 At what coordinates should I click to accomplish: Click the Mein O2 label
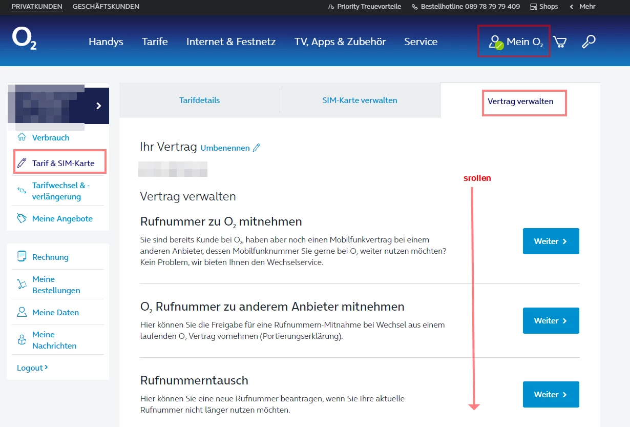(525, 42)
